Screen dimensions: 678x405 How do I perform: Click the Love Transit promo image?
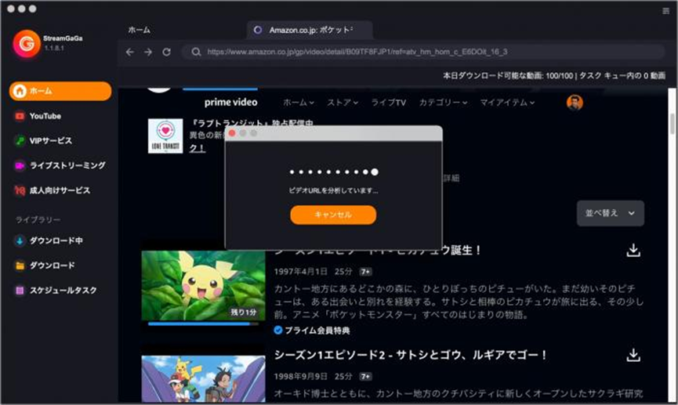(x=165, y=136)
